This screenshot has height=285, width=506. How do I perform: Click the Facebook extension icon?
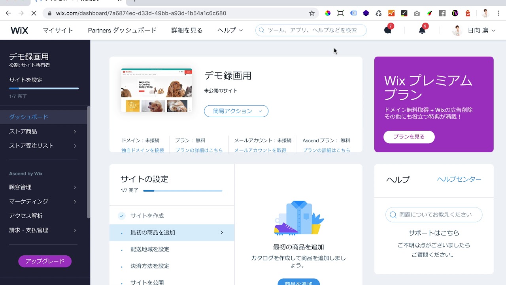[442, 13]
